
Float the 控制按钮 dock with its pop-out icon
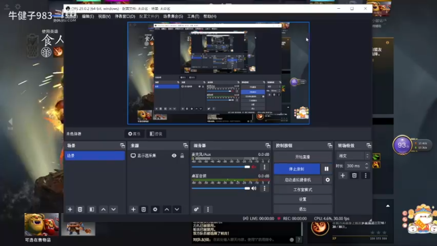tap(330, 145)
